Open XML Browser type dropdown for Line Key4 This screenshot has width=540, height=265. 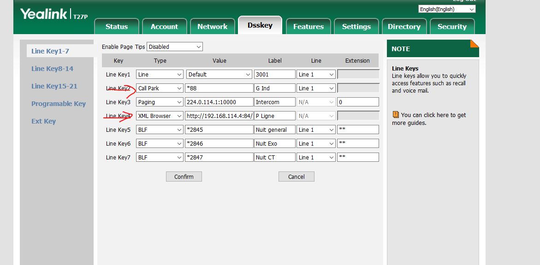tap(160, 116)
